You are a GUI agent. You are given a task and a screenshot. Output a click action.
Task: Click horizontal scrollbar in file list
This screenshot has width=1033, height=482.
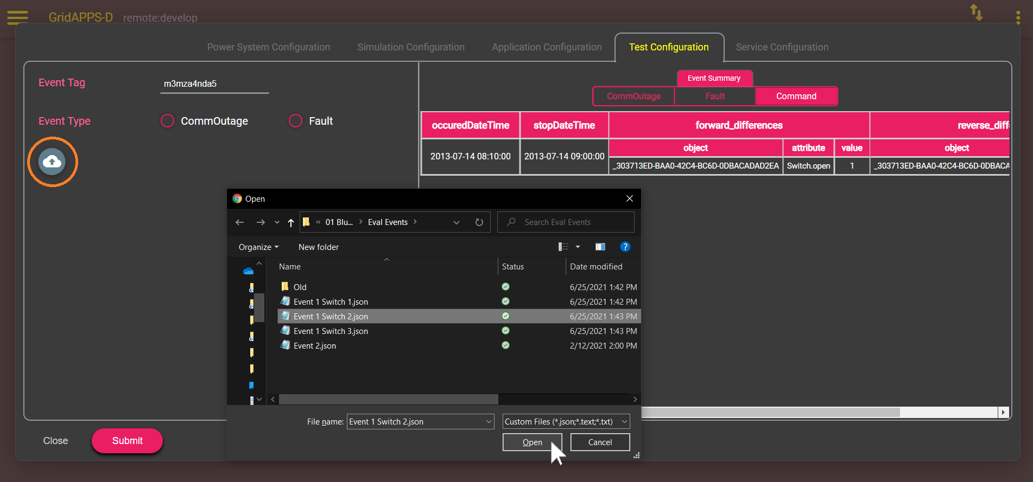(389, 399)
